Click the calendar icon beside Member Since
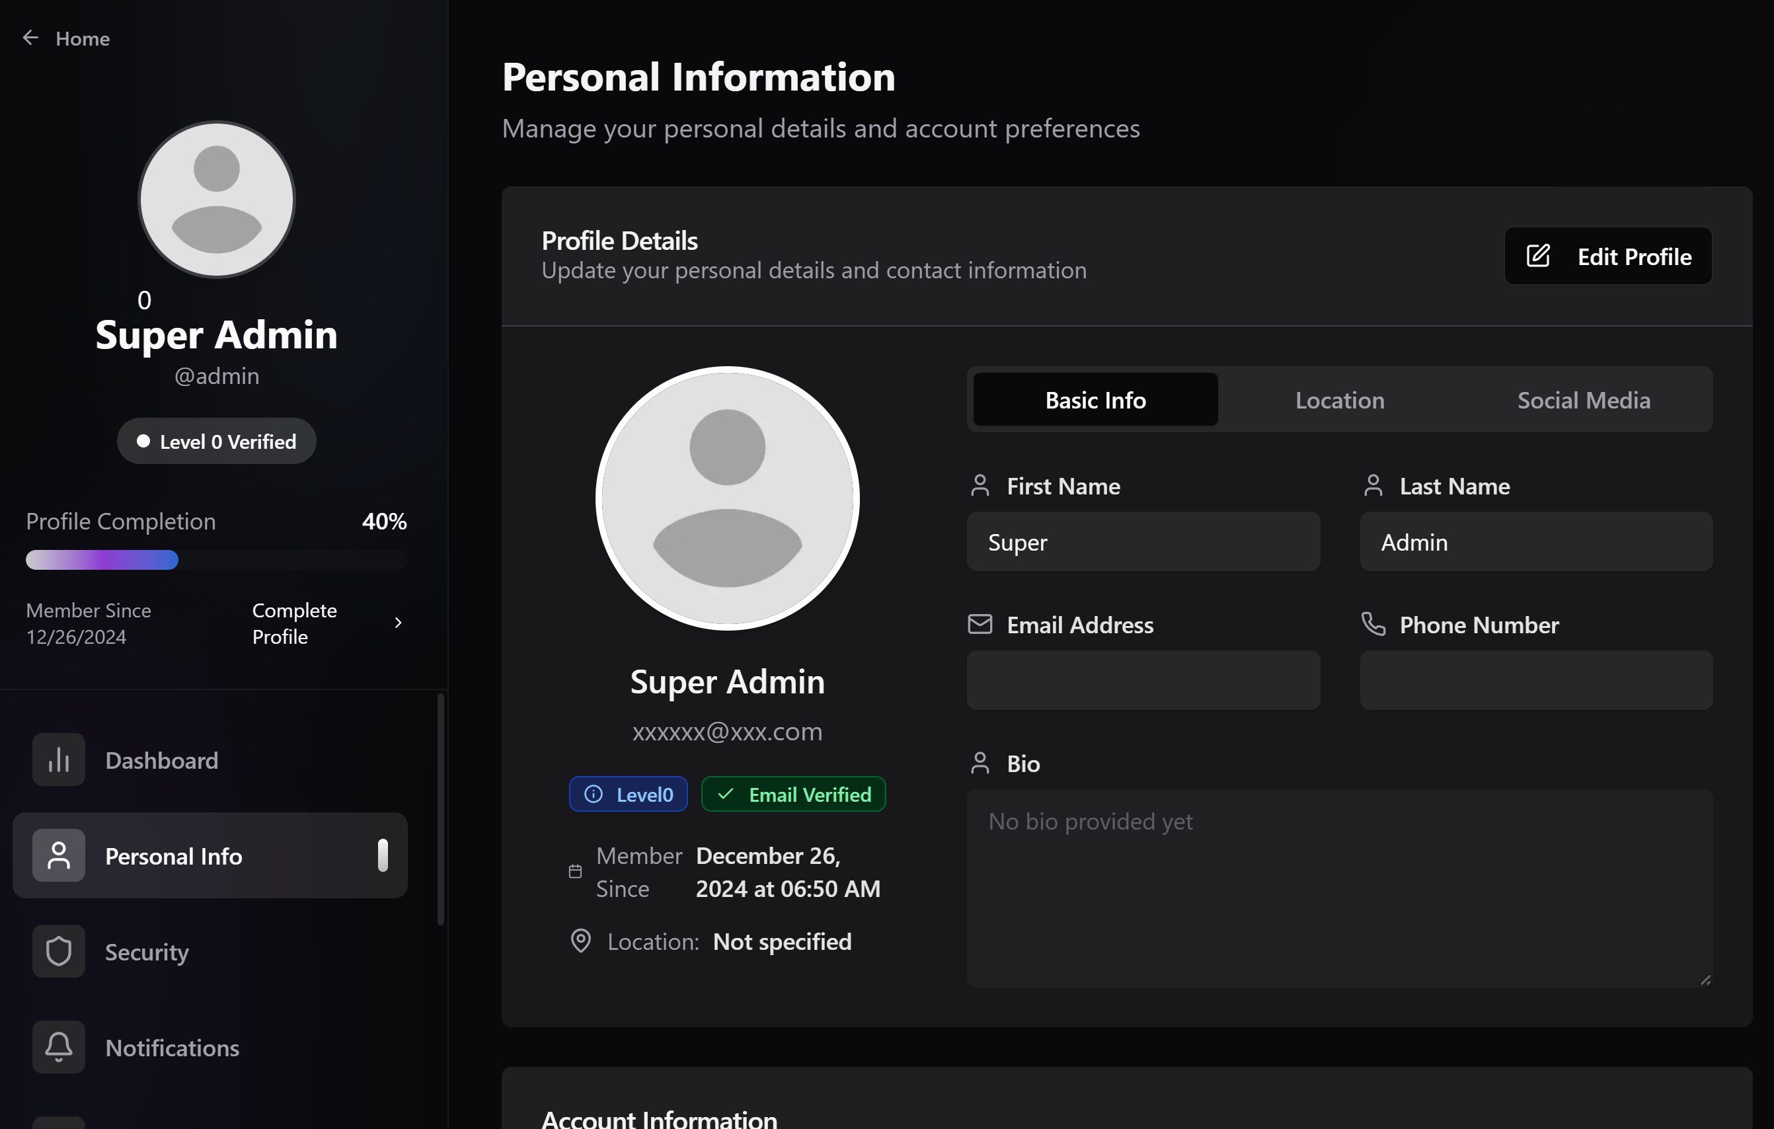 577,871
